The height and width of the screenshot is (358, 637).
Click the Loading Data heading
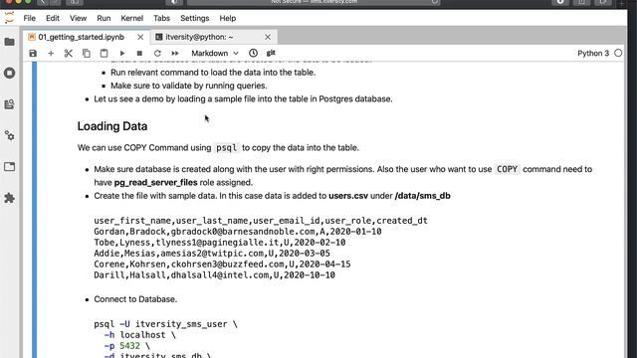tap(112, 126)
